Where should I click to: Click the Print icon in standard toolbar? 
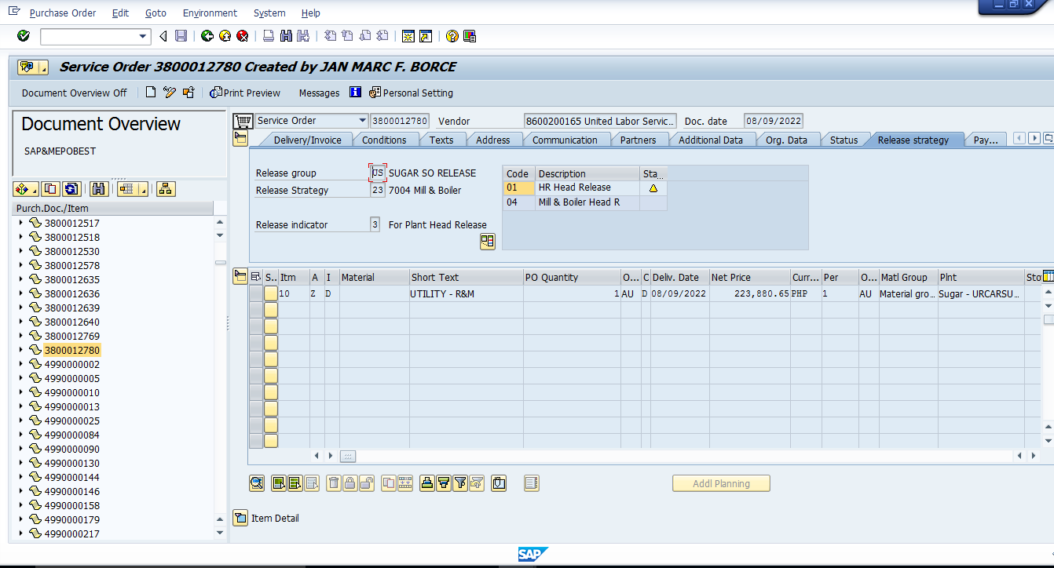click(269, 36)
